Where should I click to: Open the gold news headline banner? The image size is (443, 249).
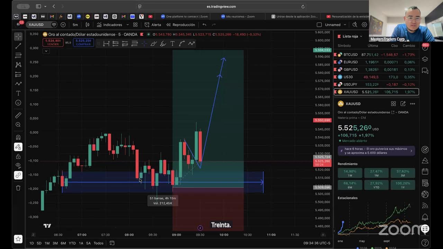pyautogui.click(x=376, y=151)
